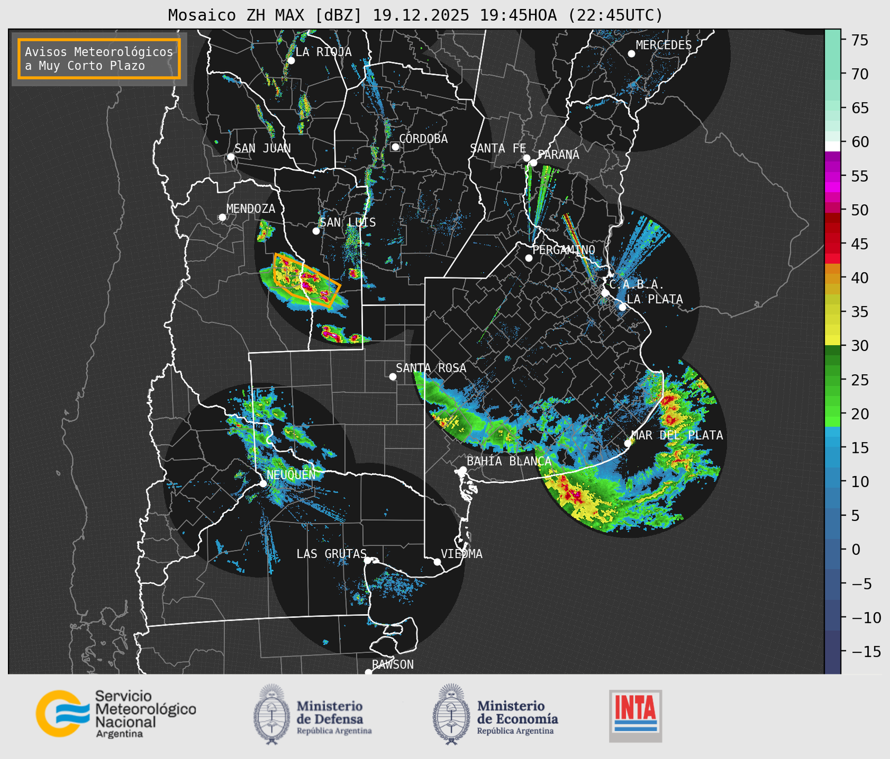This screenshot has height=759, width=890.
Task: Select the 'VIEDMA' city label
Action: coord(462,554)
